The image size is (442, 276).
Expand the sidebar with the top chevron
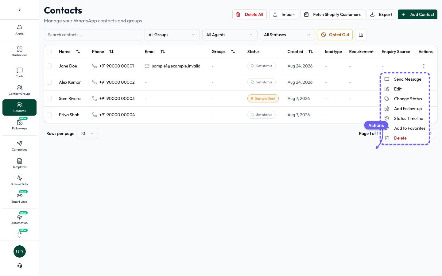(x=20, y=10)
